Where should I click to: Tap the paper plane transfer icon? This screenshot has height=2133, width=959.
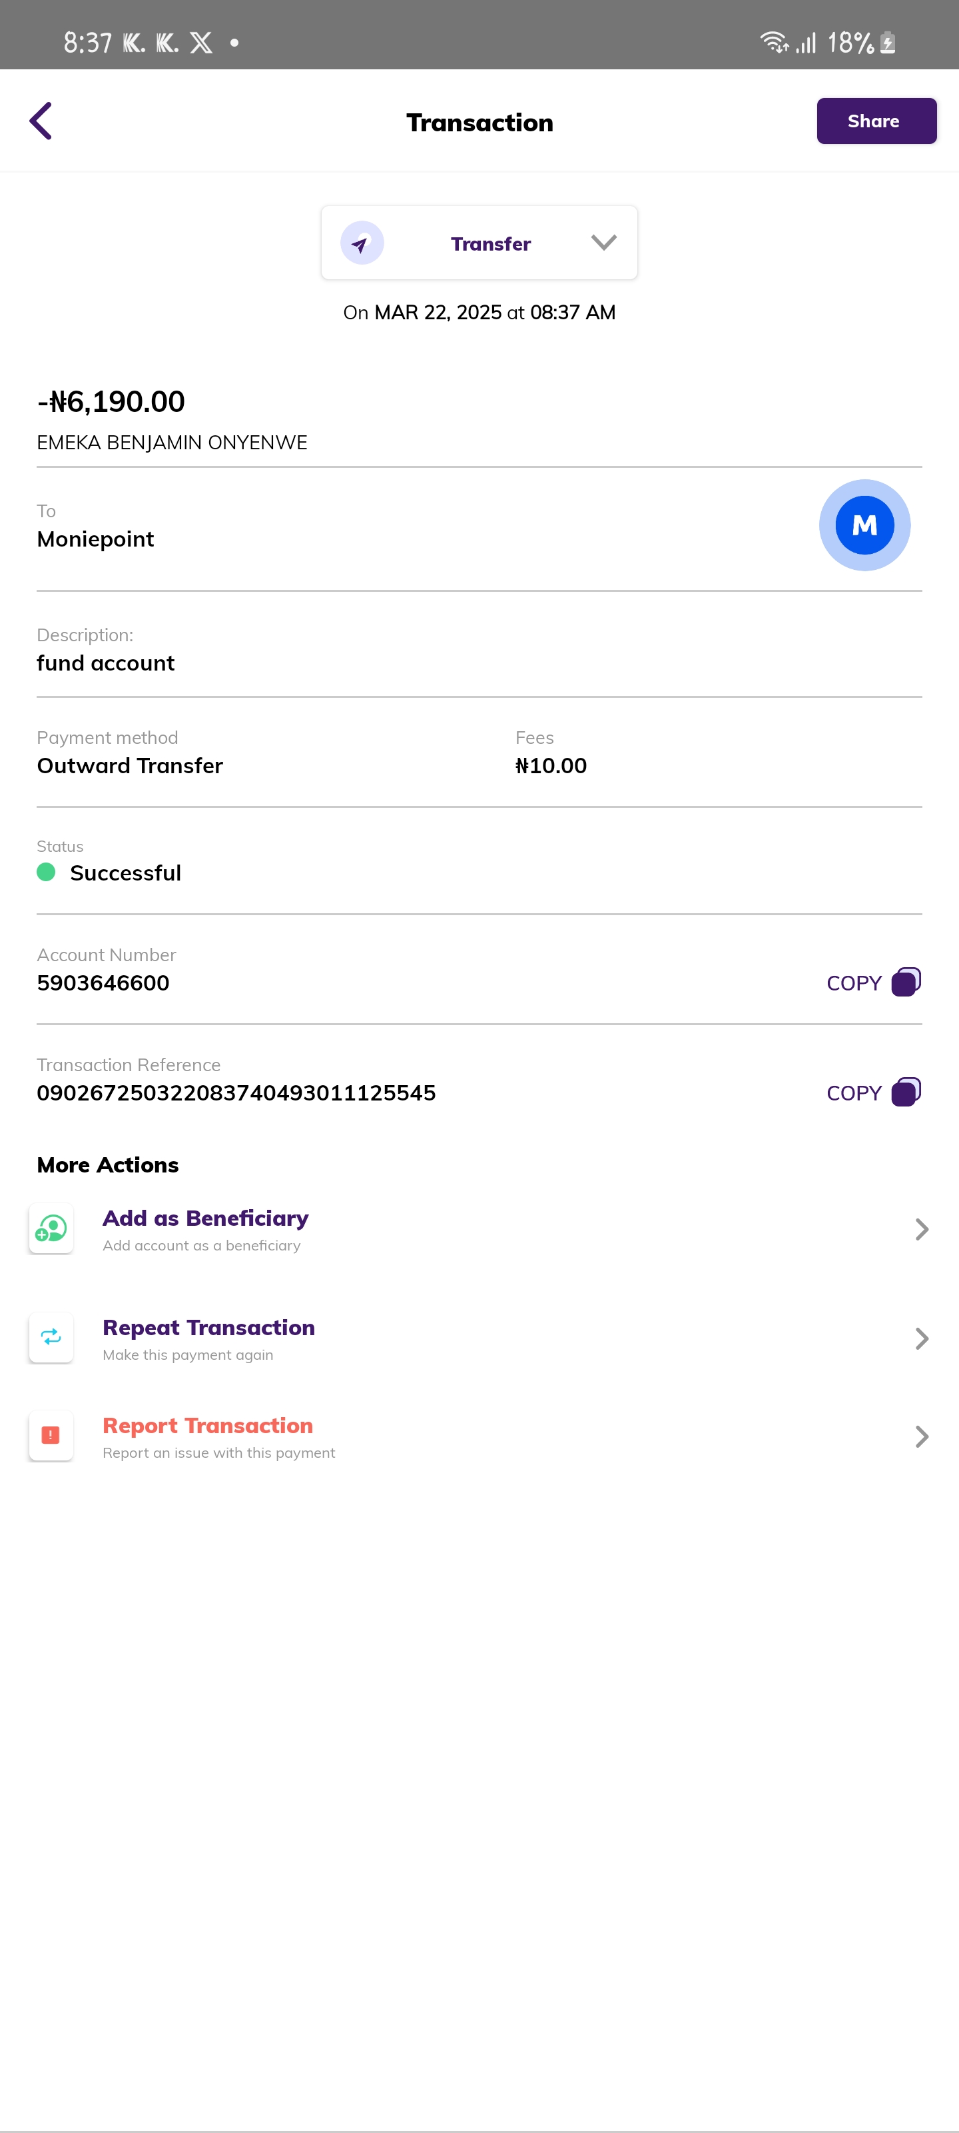(362, 243)
